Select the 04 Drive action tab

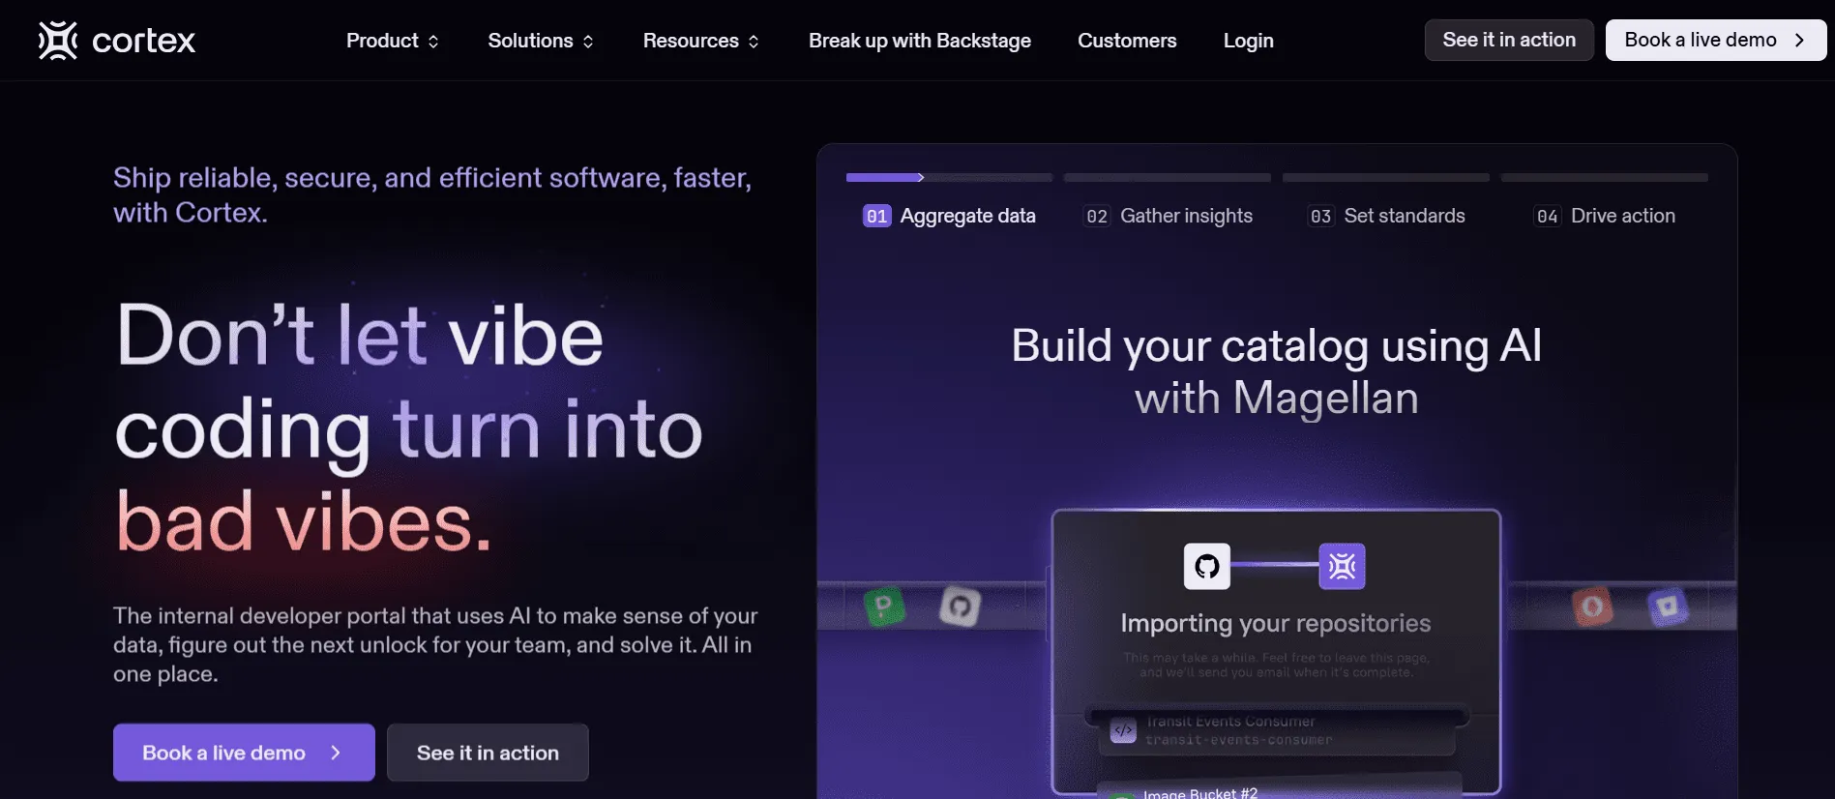[x=1605, y=216]
